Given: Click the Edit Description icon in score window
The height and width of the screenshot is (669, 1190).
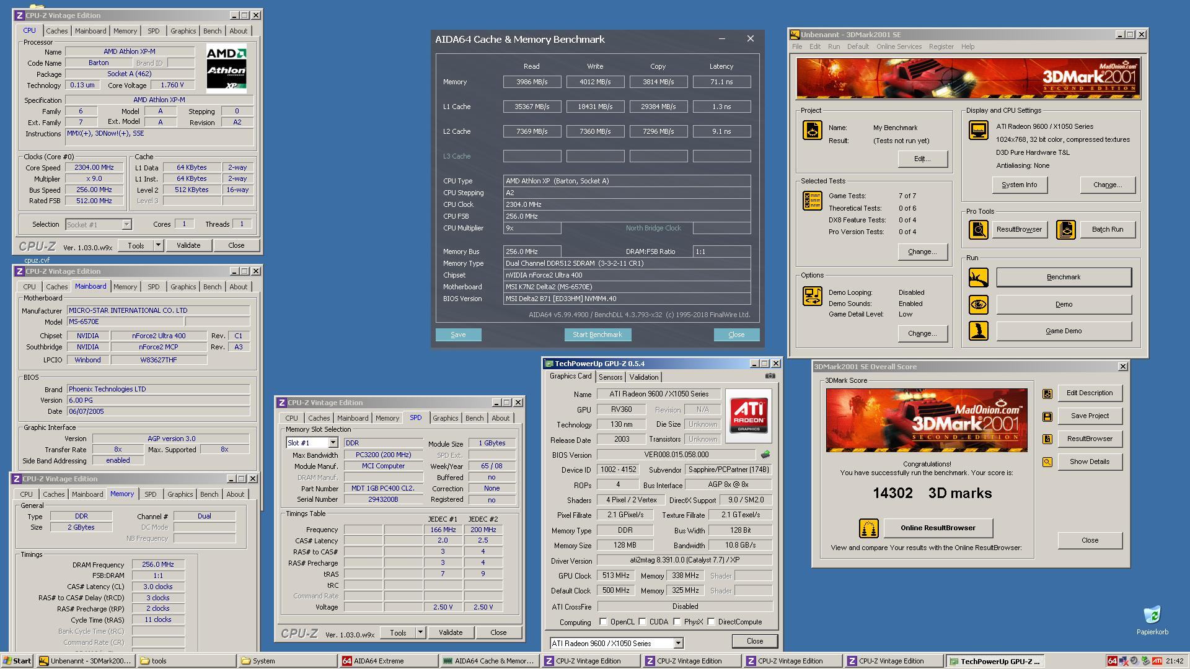Looking at the screenshot, I should pos(1047,393).
